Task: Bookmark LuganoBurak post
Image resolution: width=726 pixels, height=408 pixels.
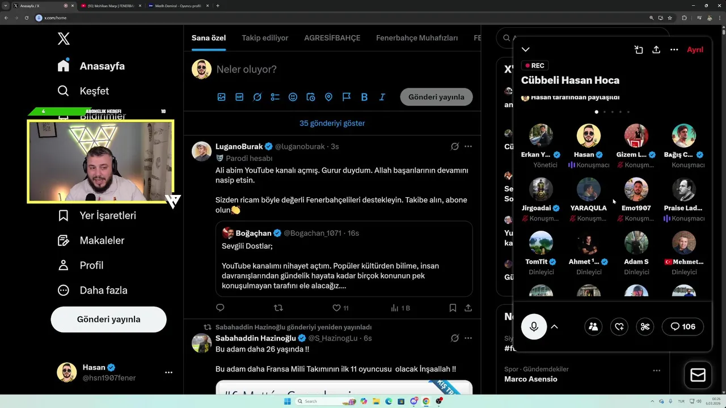Action: (x=453, y=308)
